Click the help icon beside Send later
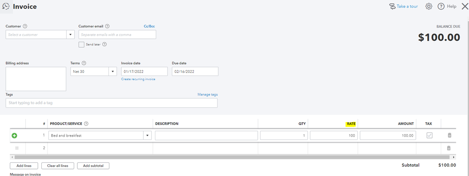Image resolution: width=469 pixels, height=176 pixels. point(104,44)
